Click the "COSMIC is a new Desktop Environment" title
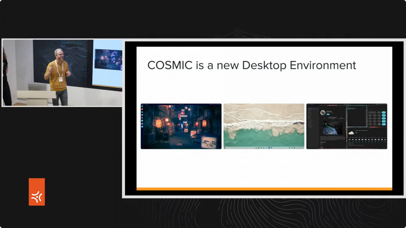This screenshot has height=228, width=406. tap(251, 65)
